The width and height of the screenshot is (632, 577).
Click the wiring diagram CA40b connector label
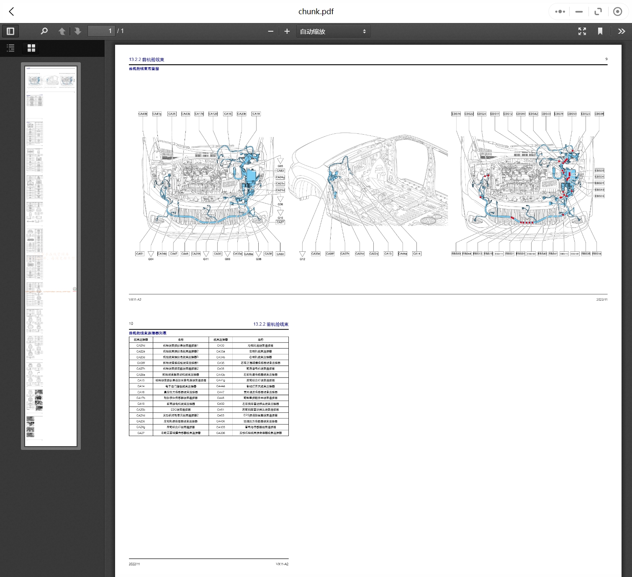pos(143,114)
